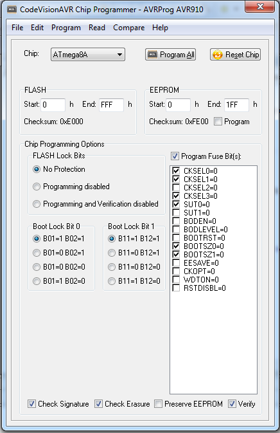Close the Chip Programmer window
280x433 pixels.
(259, 6)
